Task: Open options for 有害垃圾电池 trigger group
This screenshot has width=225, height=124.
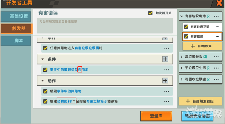Action: 216,16
